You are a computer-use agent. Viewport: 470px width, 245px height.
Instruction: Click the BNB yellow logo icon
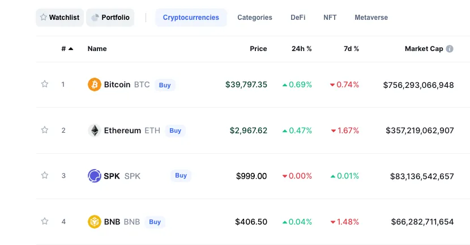point(95,222)
